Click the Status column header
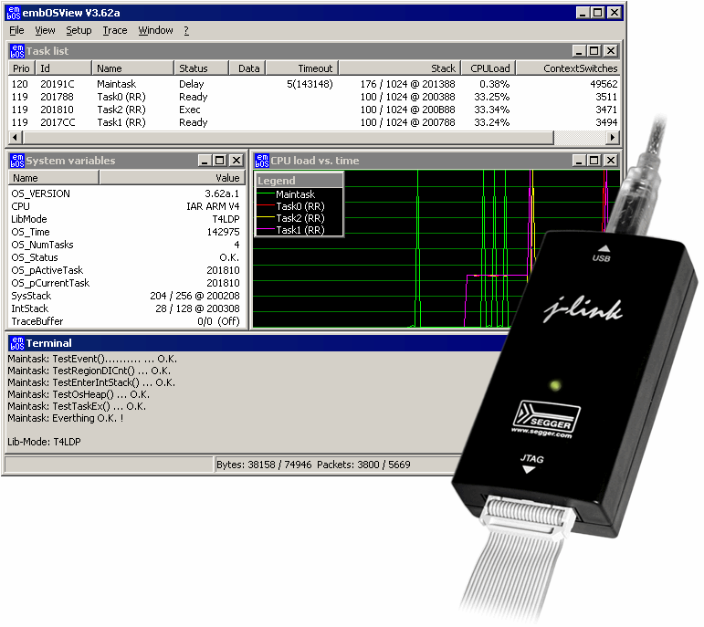The image size is (704, 627). click(x=202, y=68)
